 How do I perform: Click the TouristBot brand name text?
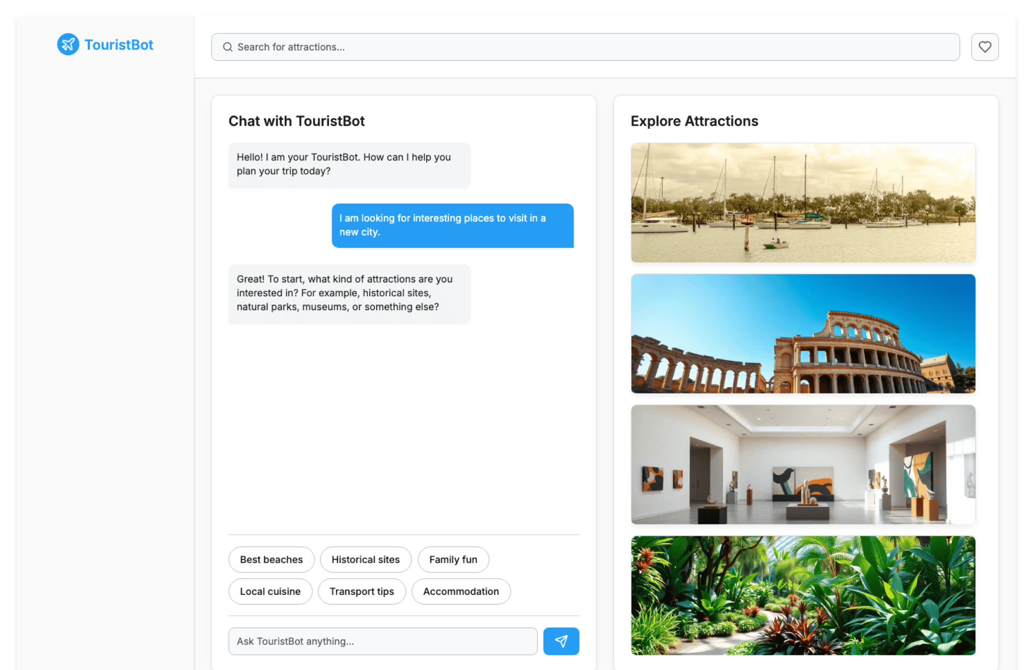coord(119,45)
